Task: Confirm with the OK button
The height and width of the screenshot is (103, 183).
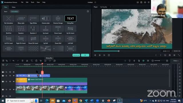Action: point(85,55)
